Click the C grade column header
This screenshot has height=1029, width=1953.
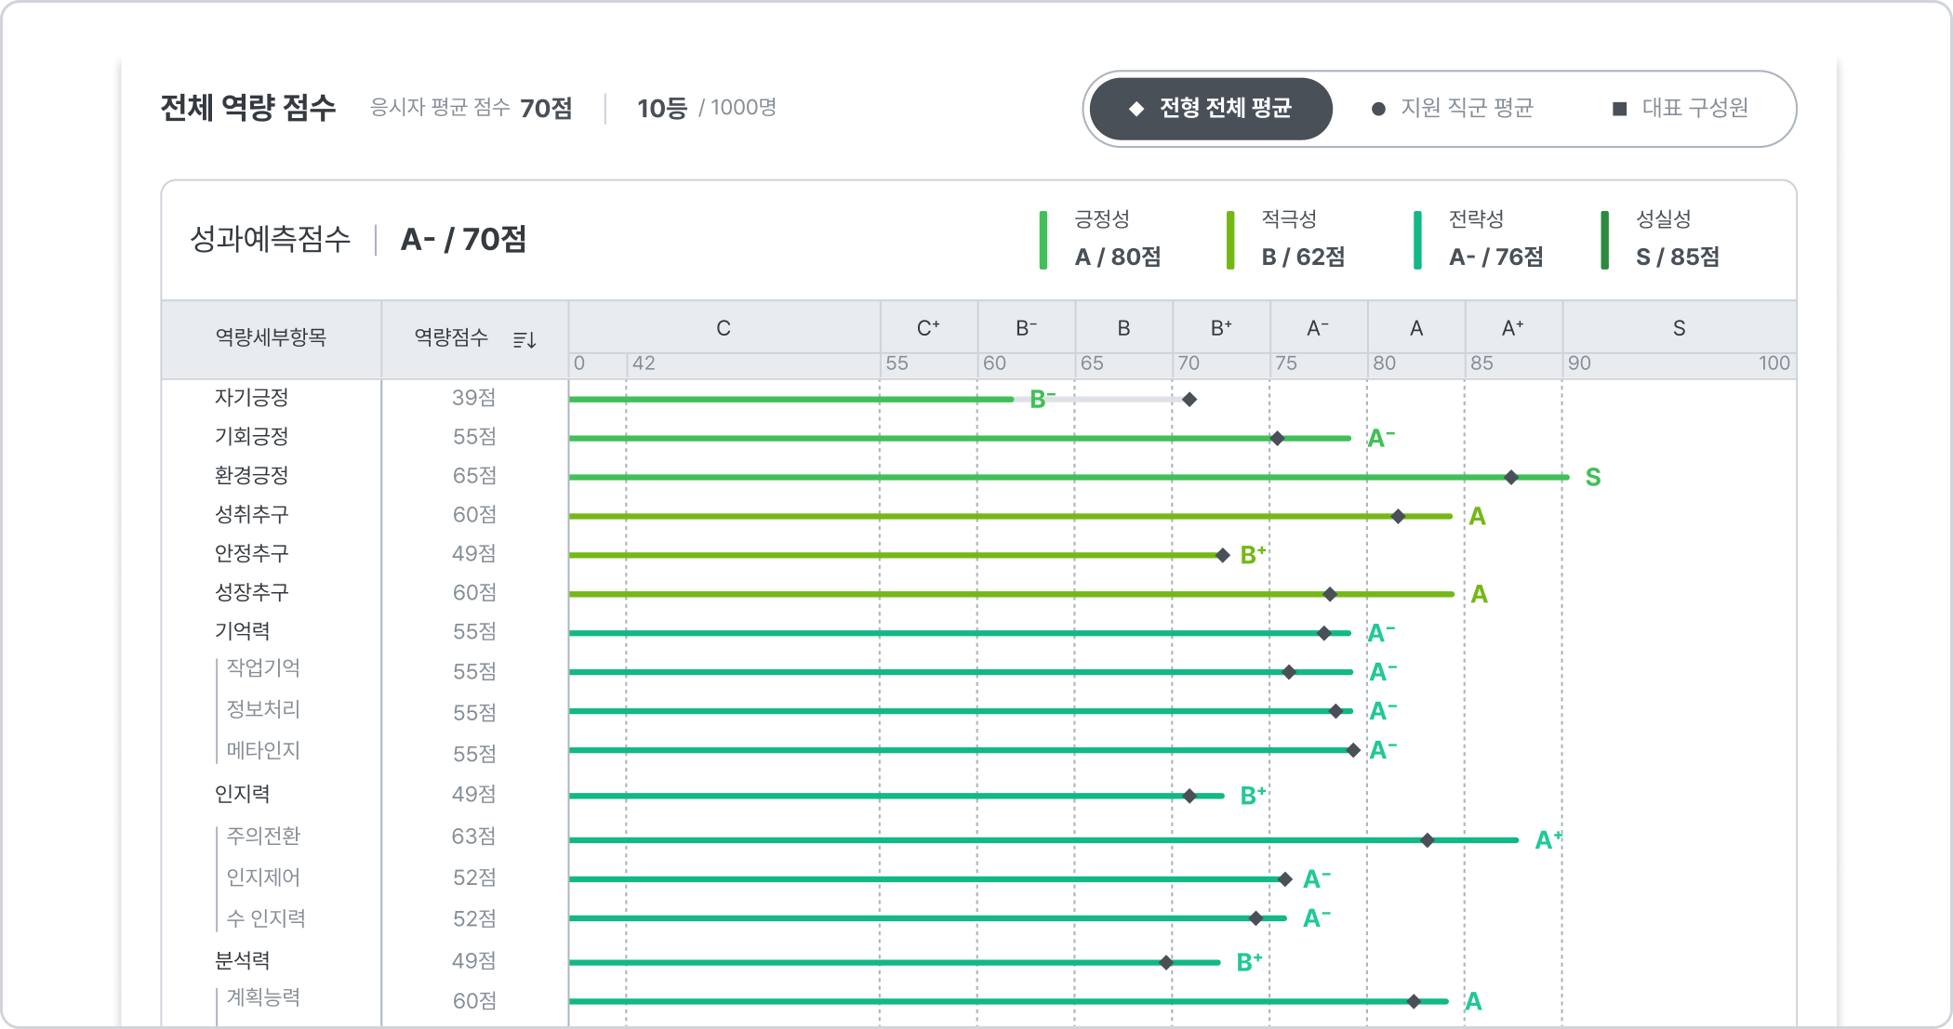(724, 328)
